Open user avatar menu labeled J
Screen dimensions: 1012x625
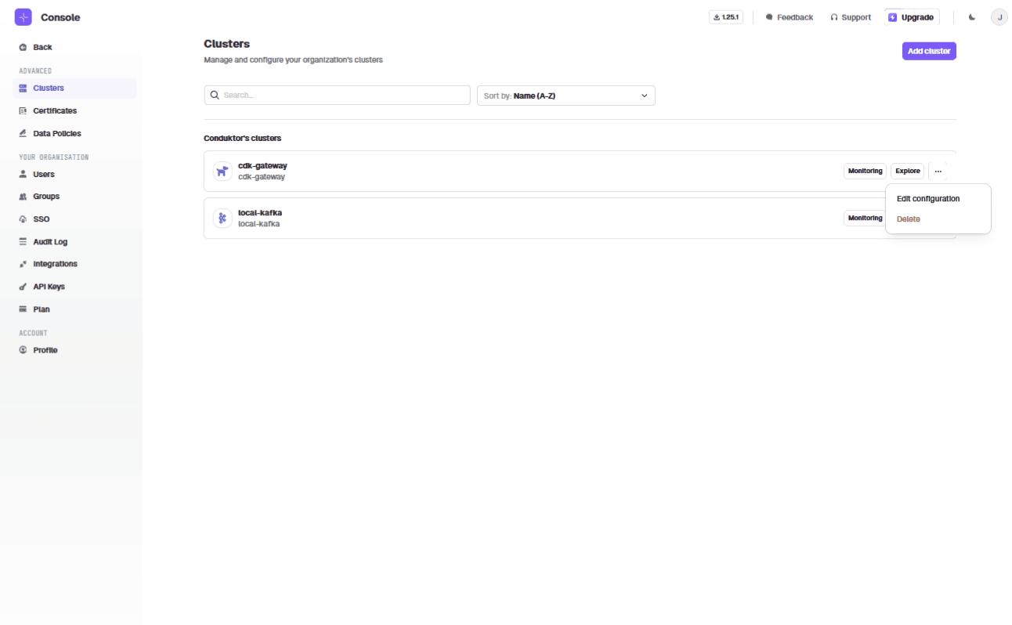pos(999,17)
